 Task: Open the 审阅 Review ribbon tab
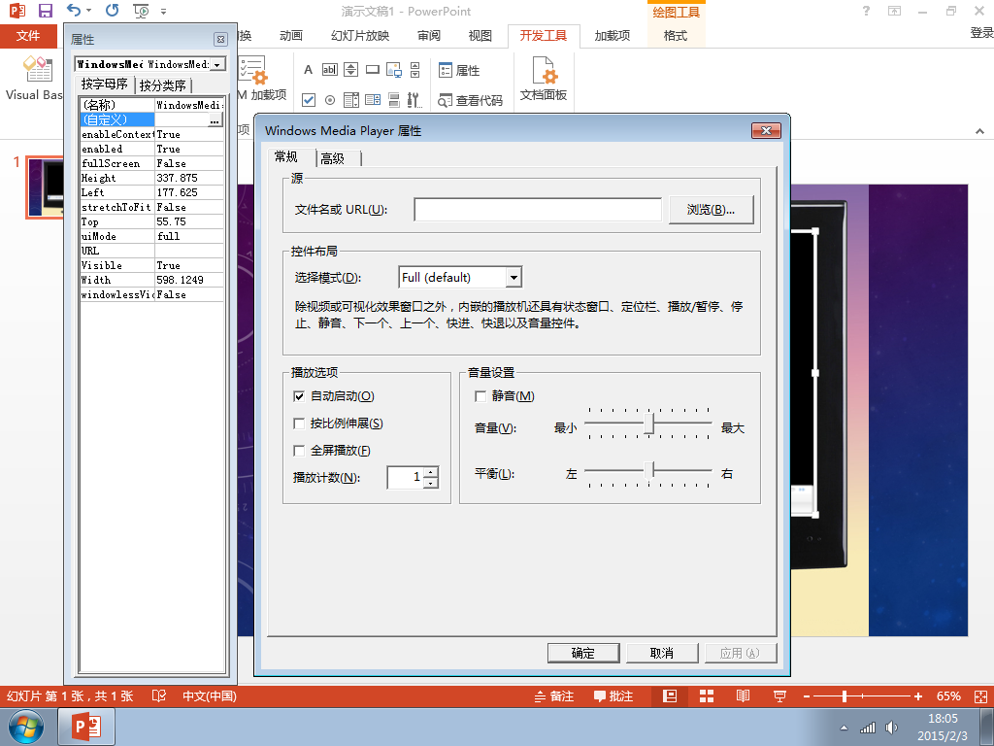point(429,36)
